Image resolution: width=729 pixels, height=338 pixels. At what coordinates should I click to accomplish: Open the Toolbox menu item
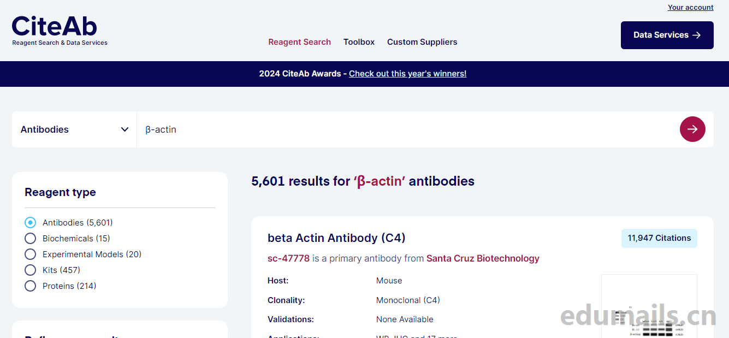coord(359,42)
